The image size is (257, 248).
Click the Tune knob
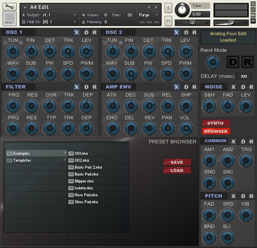[182, 10]
